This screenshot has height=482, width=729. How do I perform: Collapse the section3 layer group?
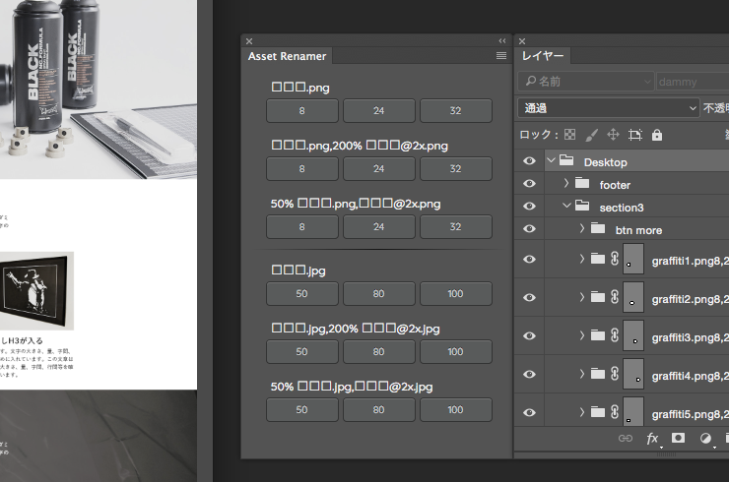point(565,207)
